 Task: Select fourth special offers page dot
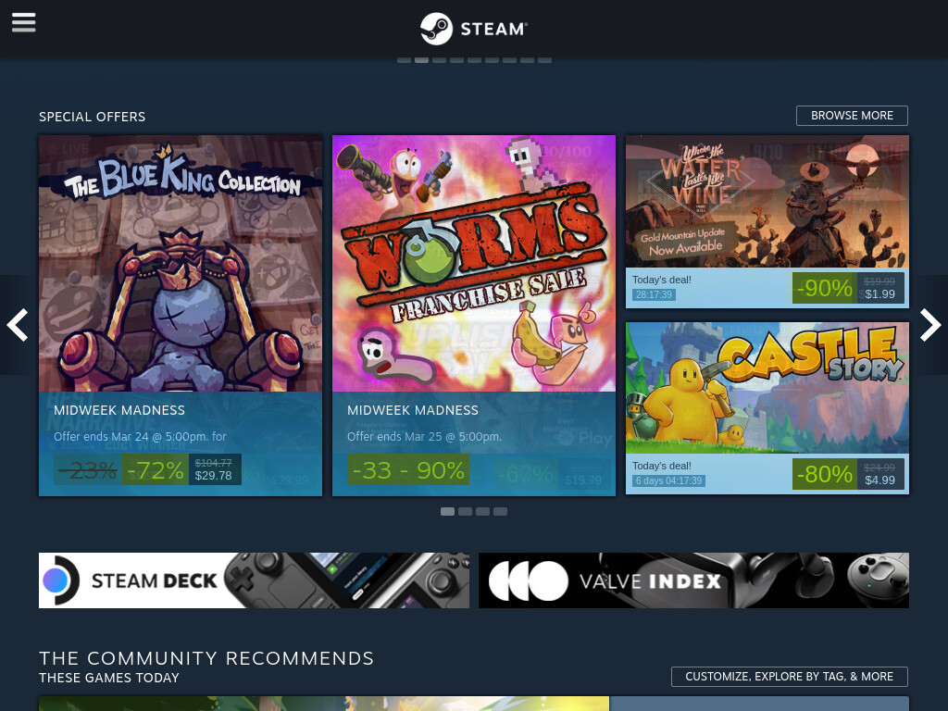[x=500, y=511]
